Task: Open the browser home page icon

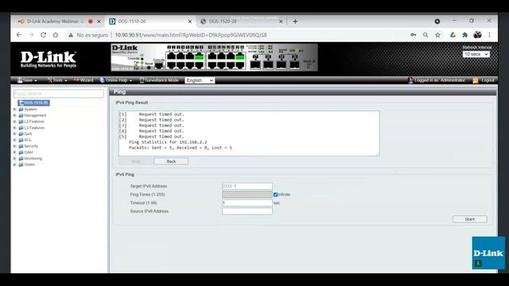Action: click(x=56, y=35)
